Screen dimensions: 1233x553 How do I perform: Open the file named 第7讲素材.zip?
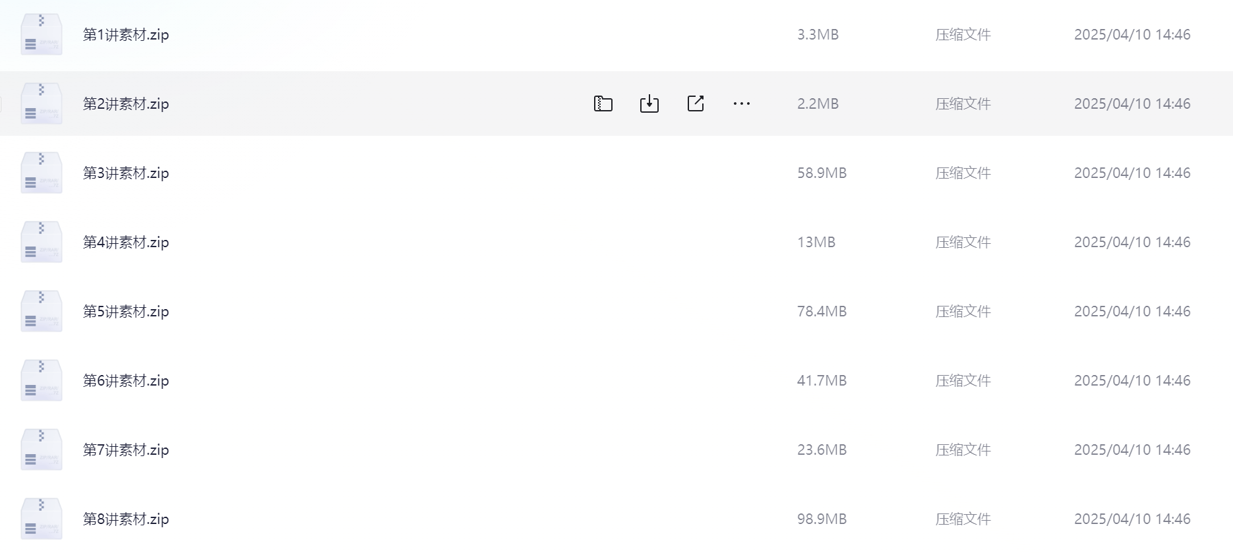126,450
